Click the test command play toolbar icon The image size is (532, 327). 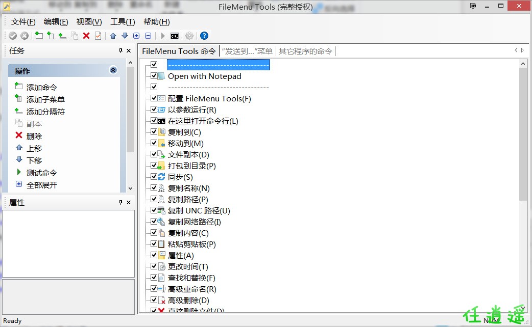coord(163,36)
